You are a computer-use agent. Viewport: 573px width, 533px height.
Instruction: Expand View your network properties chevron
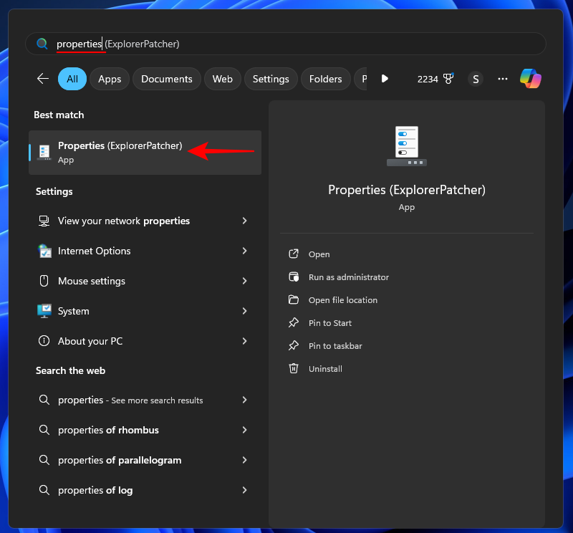244,221
